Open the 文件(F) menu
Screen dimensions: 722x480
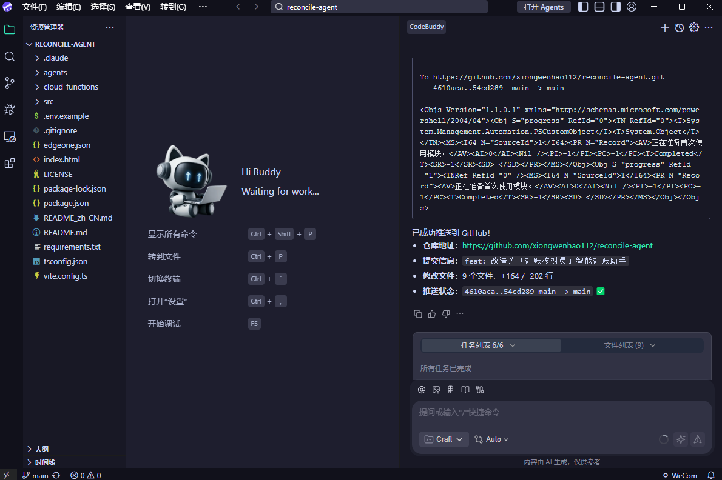pos(35,7)
